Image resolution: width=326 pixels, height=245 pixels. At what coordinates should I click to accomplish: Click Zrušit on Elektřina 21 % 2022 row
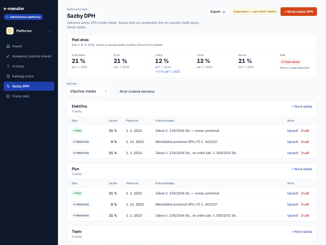pyautogui.click(x=305, y=131)
